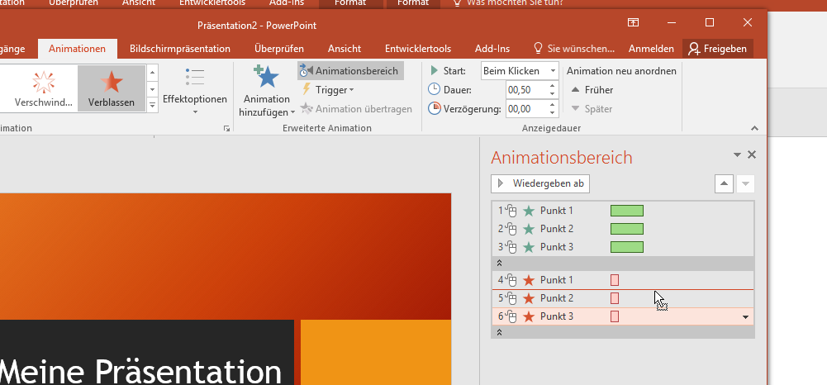Select animation 4 Punkt 1 exit entry
This screenshot has width=827, height=385.
[622, 280]
